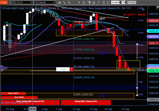Toggle the Wkly VWAP button
159x111 pixels.
coord(13,93)
